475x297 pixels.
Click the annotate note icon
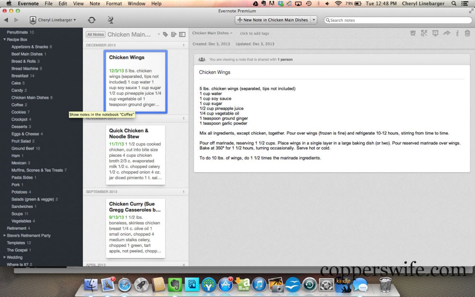click(424, 33)
